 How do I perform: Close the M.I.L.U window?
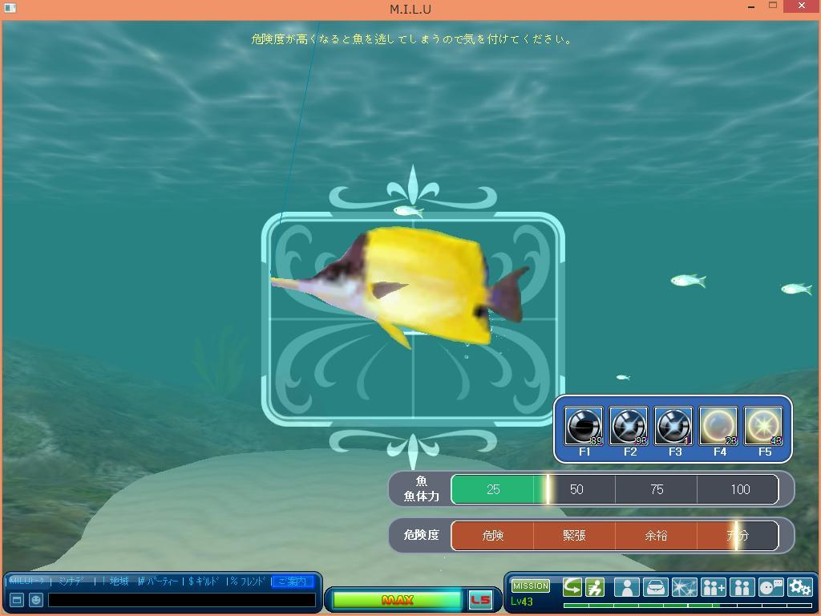(x=802, y=6)
